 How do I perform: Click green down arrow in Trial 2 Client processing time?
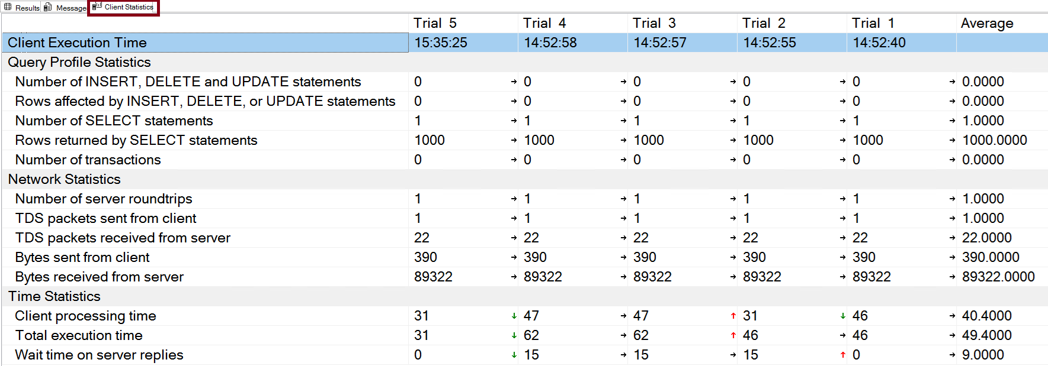click(842, 316)
